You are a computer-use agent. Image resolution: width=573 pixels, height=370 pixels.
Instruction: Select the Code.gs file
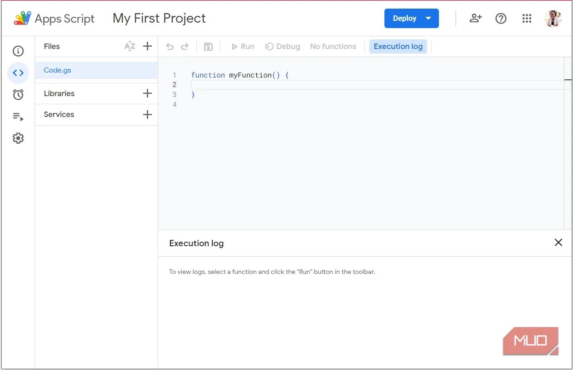(57, 70)
